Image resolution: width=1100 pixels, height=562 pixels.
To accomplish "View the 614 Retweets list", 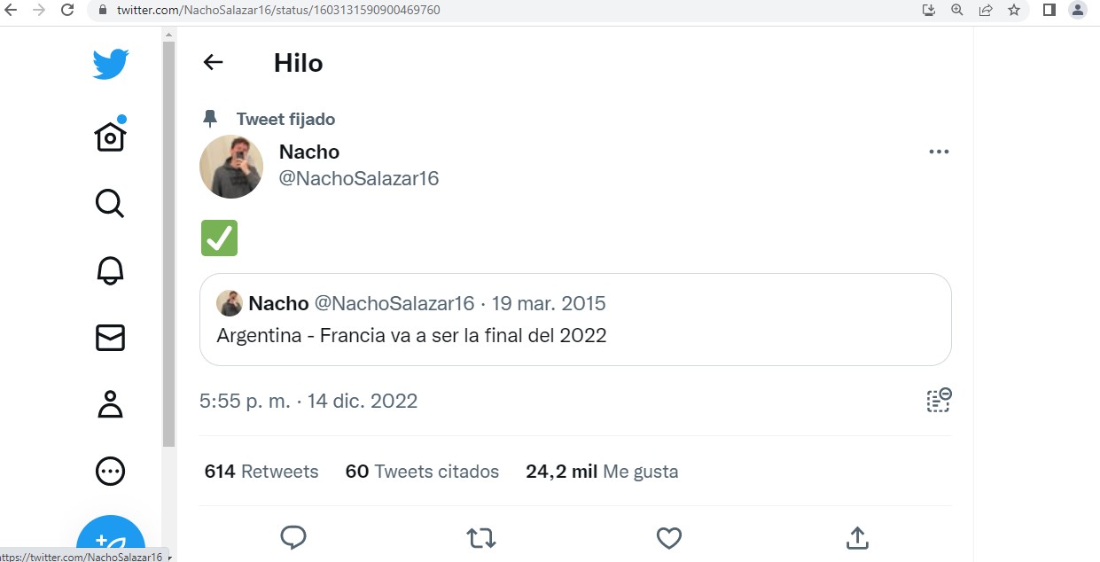I will pos(261,472).
